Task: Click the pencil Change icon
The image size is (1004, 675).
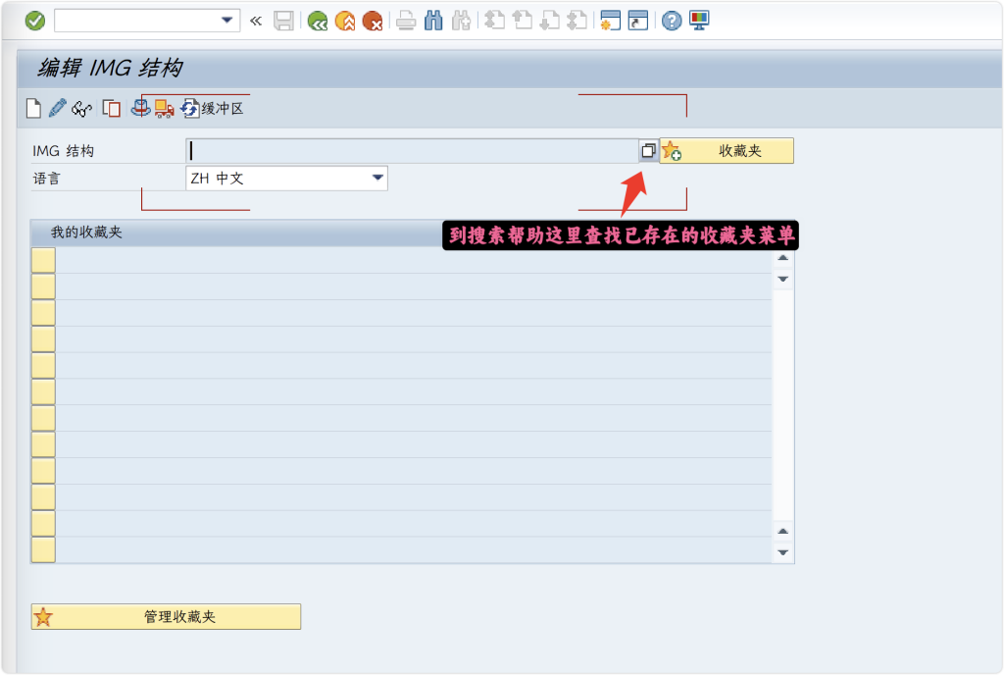Action: tap(57, 108)
